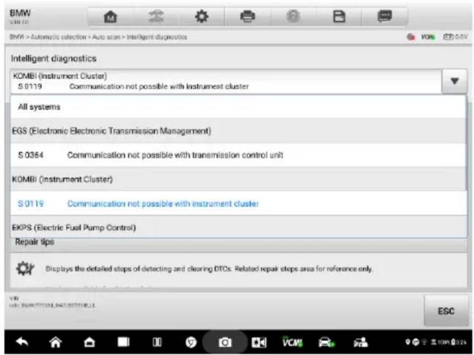This screenshot has height=355, width=474.
Task: Click the ESC button
Action: point(446,311)
